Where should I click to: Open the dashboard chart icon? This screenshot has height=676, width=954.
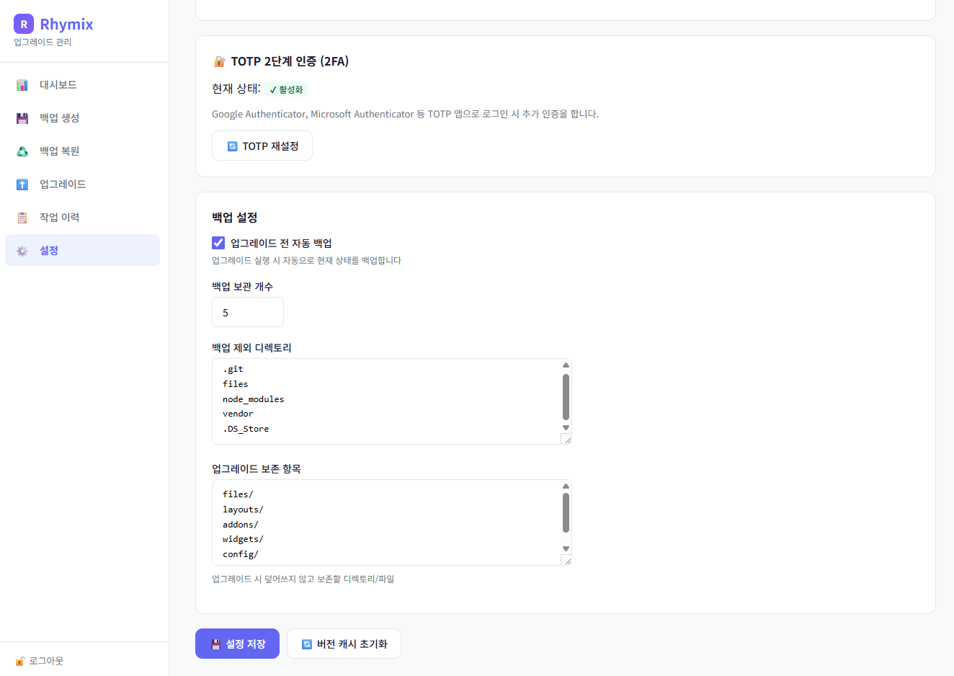[22, 85]
